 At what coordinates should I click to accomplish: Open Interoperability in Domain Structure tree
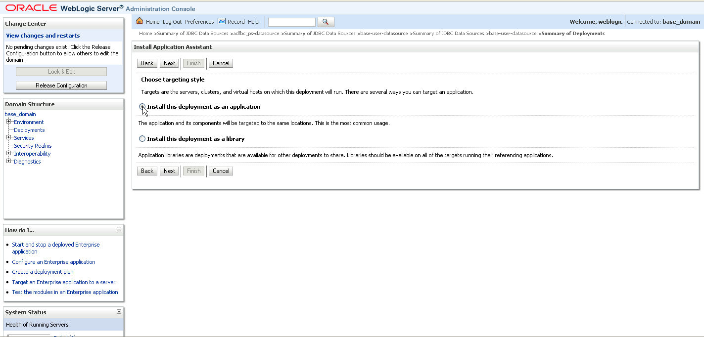32,154
